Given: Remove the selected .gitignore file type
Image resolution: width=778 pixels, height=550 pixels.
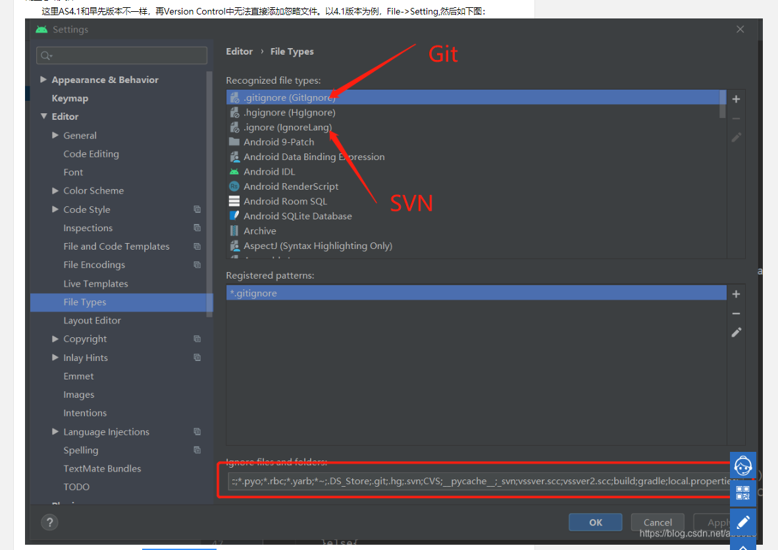Looking at the screenshot, I should [735, 119].
